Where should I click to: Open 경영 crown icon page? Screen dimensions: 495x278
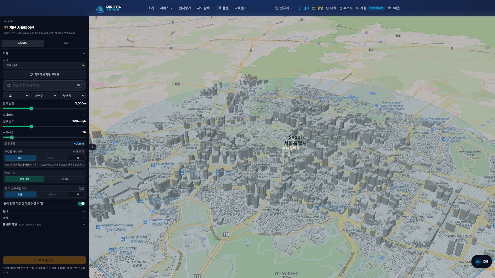coord(314,8)
